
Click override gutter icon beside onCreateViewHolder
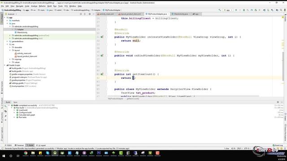click(x=102, y=37)
